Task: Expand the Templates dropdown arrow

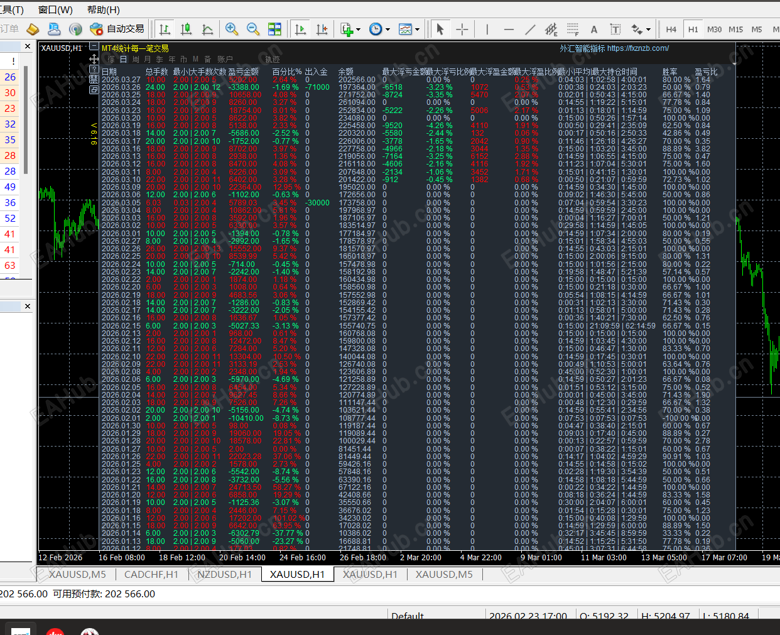Action: click(x=417, y=30)
